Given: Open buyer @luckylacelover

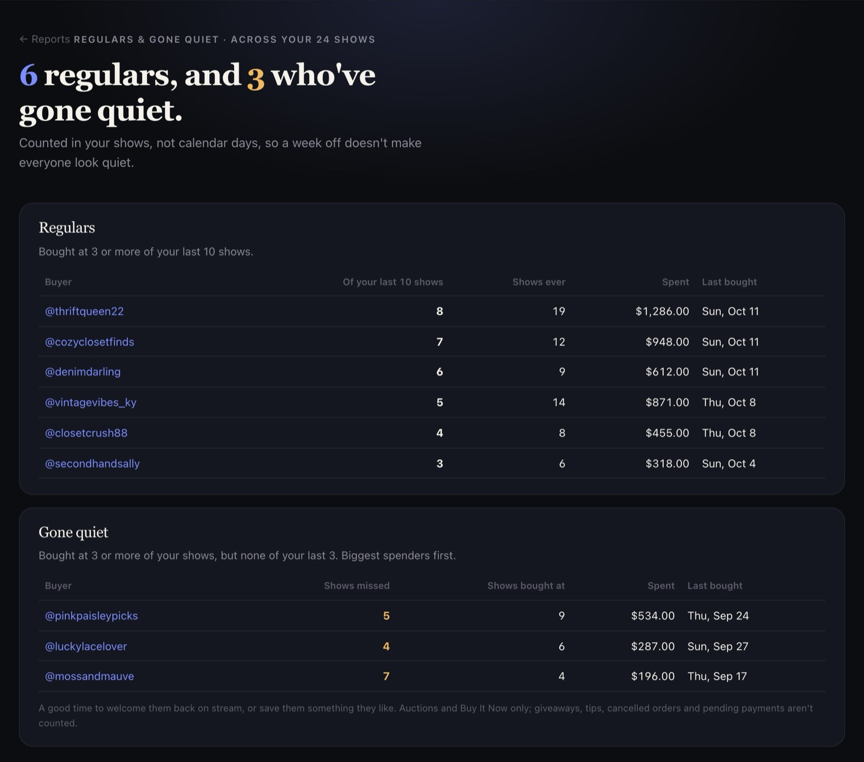Looking at the screenshot, I should point(86,647).
